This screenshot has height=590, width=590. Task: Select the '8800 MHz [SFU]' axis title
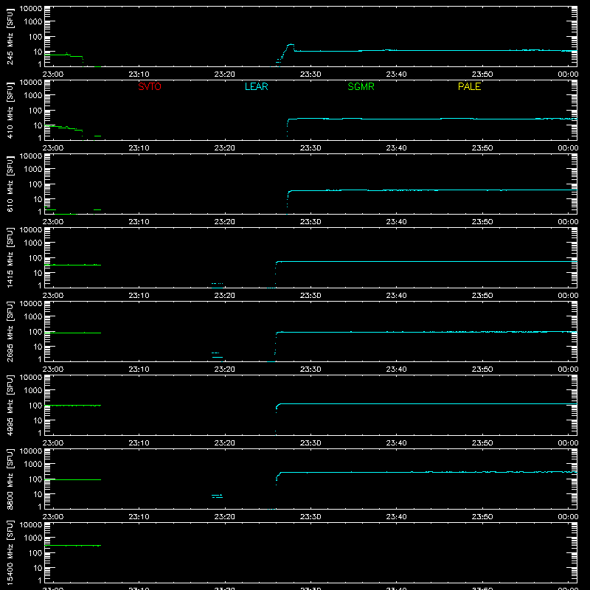[x=10, y=479]
